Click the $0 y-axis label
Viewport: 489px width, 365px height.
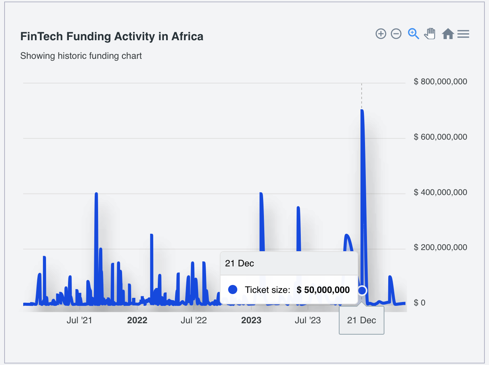[x=420, y=302]
